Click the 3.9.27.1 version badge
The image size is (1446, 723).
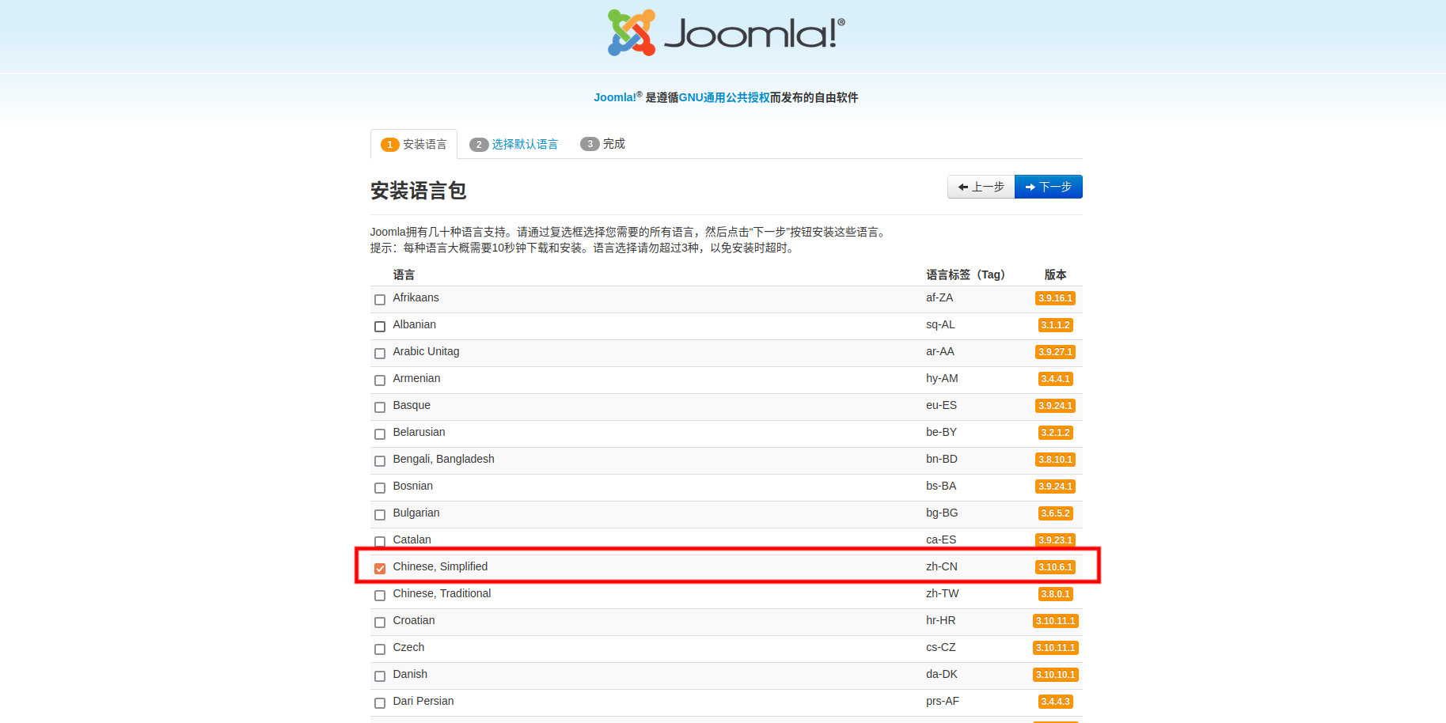pos(1055,352)
